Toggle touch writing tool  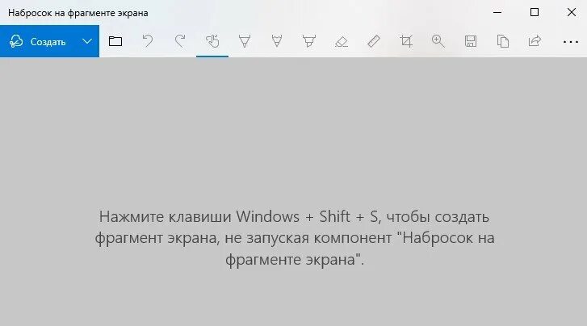pos(212,41)
